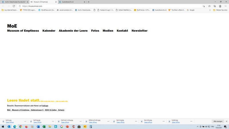Open the WordPress.com bookmark
This screenshot has height=129, width=229.
pos(46,10)
